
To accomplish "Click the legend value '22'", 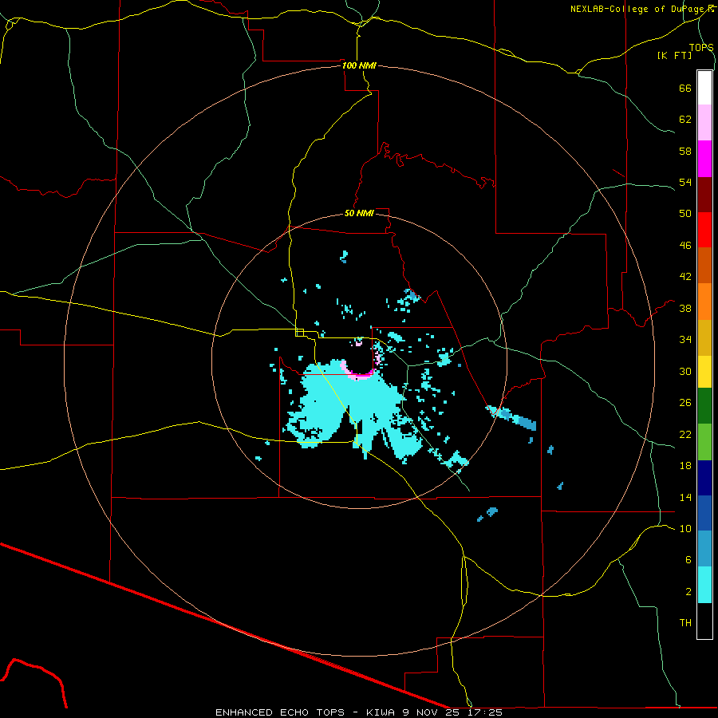I will tap(685, 434).
